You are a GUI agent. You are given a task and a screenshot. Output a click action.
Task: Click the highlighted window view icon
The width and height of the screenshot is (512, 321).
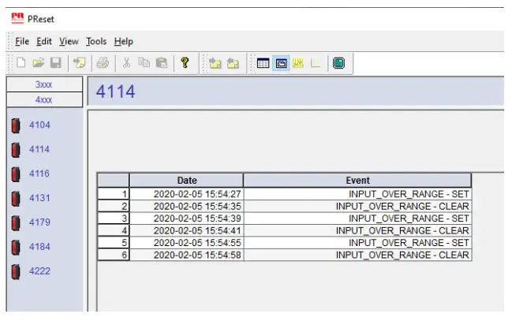281,63
